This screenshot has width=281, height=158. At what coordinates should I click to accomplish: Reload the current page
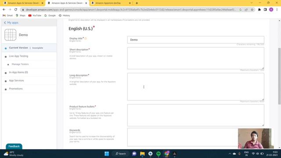(x=16, y=10)
